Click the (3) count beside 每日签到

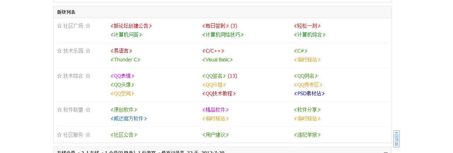click(234, 26)
